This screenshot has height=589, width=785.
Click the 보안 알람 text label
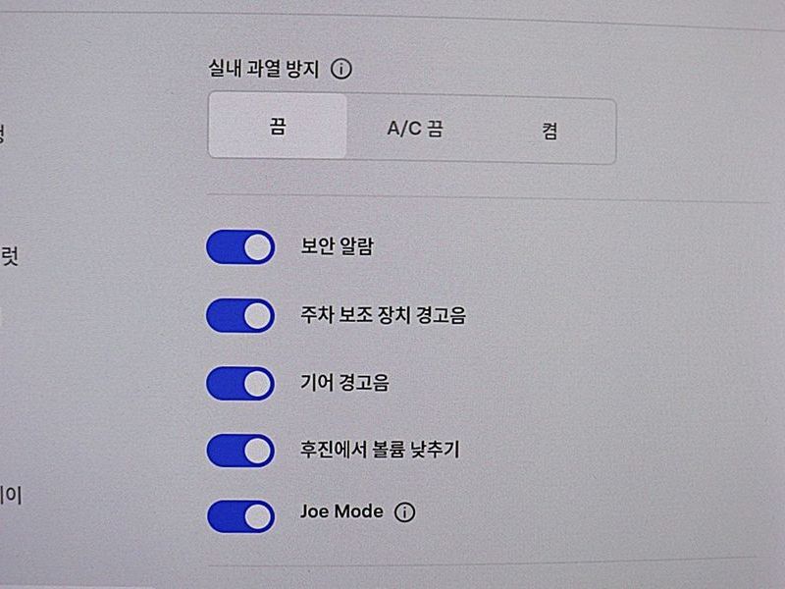tap(337, 246)
